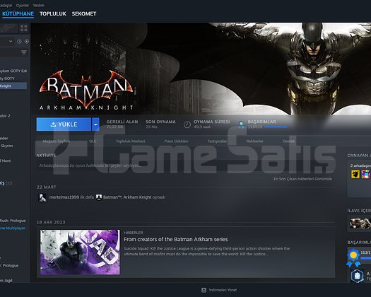Open the DLC thumbnail under İLAVE İÇERİK

coord(360,223)
